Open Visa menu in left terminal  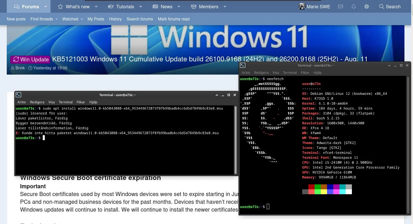(52, 102)
